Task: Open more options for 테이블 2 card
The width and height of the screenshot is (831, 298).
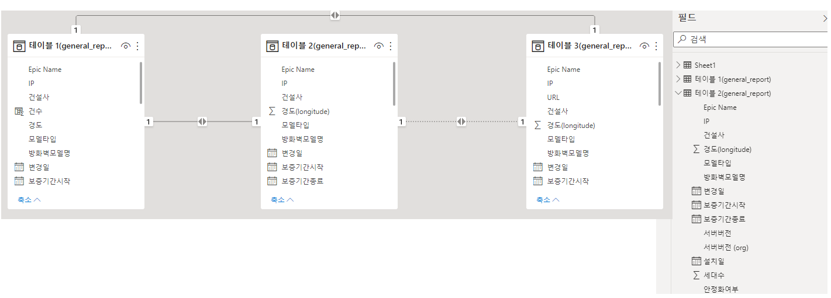Action: (391, 46)
